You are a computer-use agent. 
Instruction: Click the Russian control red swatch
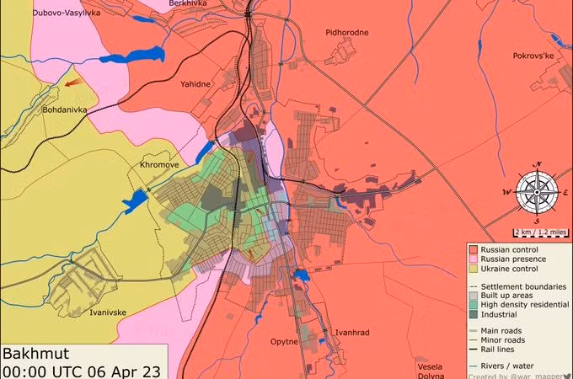point(474,250)
